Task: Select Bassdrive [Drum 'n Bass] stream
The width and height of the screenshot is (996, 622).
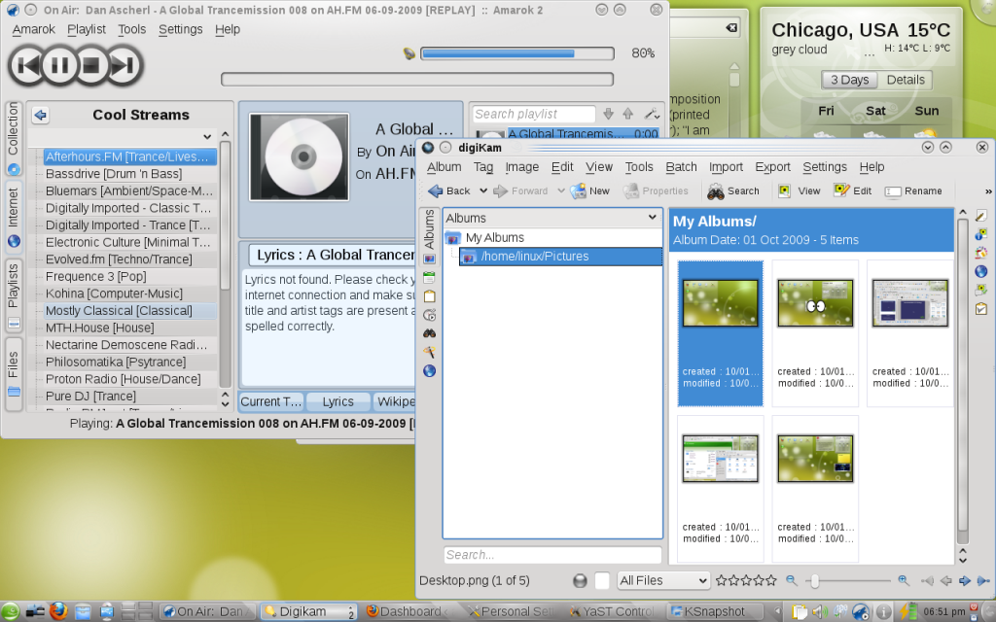Action: 114,174
